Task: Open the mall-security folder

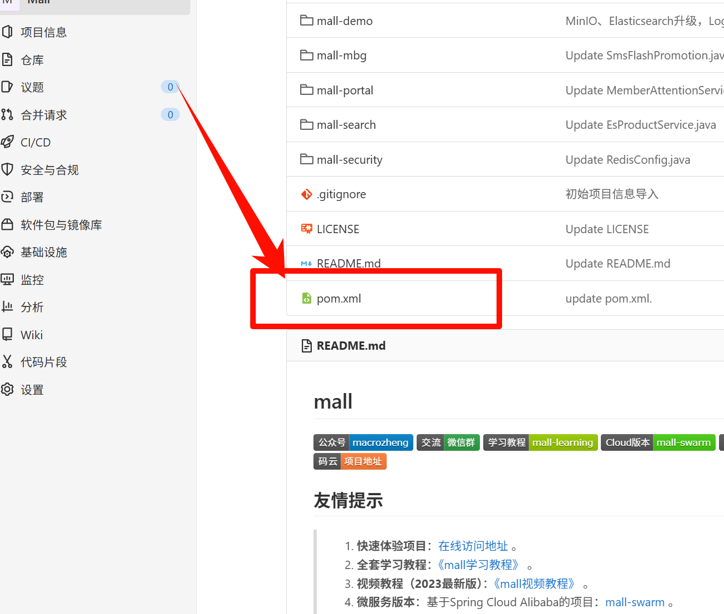Action: [x=349, y=160]
